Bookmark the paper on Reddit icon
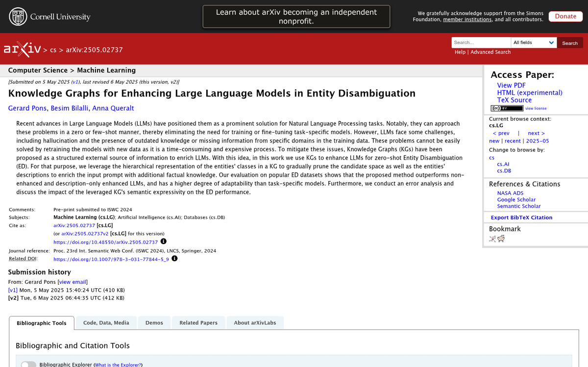This screenshot has width=588, height=367. coord(501,239)
